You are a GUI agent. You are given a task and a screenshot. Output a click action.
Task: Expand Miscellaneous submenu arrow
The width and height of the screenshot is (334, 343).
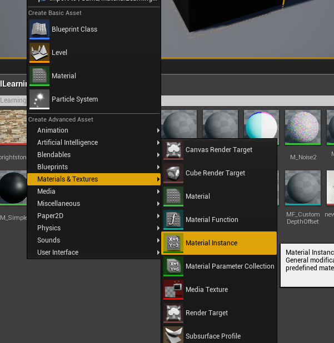click(158, 204)
